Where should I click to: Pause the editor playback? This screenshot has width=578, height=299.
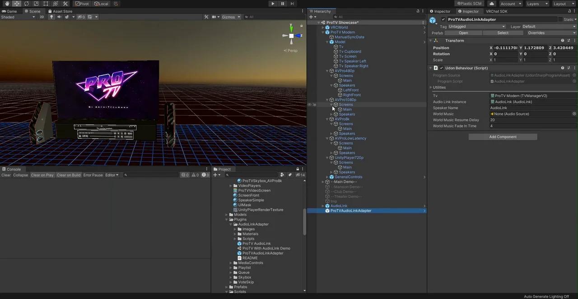[283, 4]
